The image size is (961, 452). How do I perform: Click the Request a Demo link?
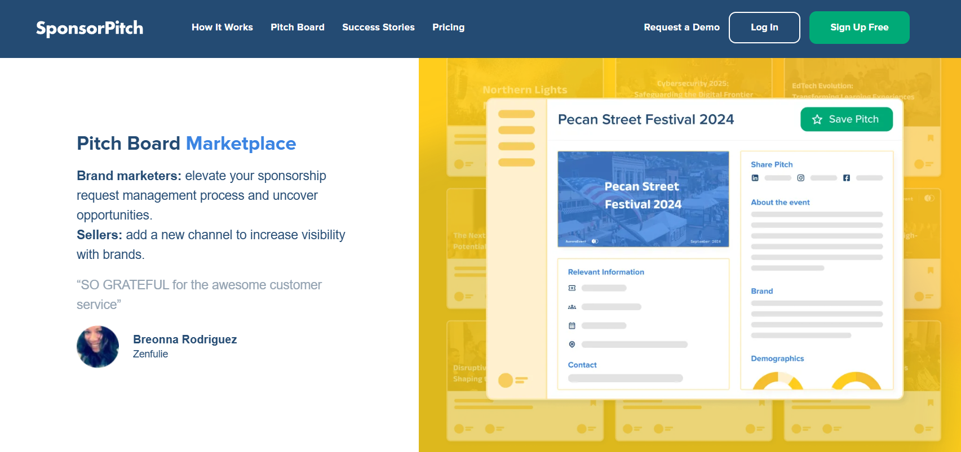click(x=682, y=27)
